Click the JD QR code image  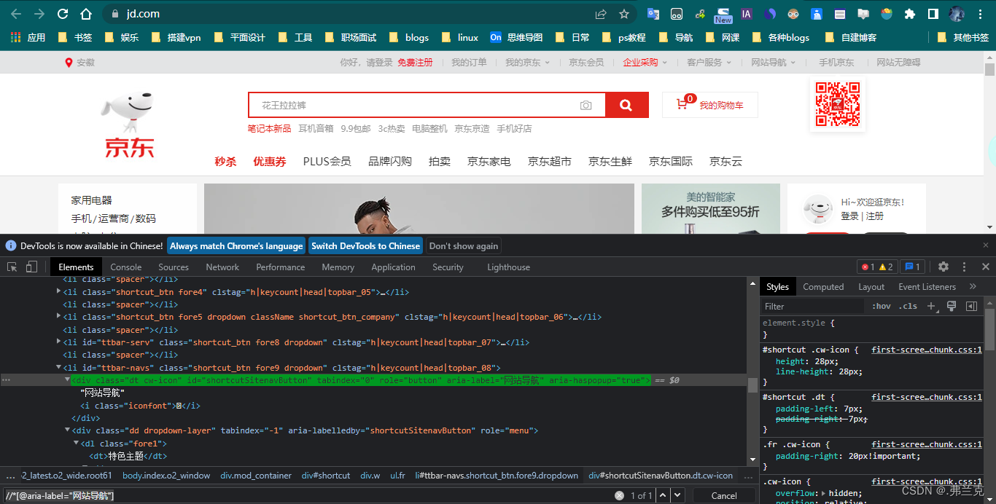pos(838,104)
